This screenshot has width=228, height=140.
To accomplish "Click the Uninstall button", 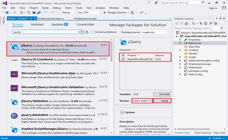I will (x=162, y=94).
